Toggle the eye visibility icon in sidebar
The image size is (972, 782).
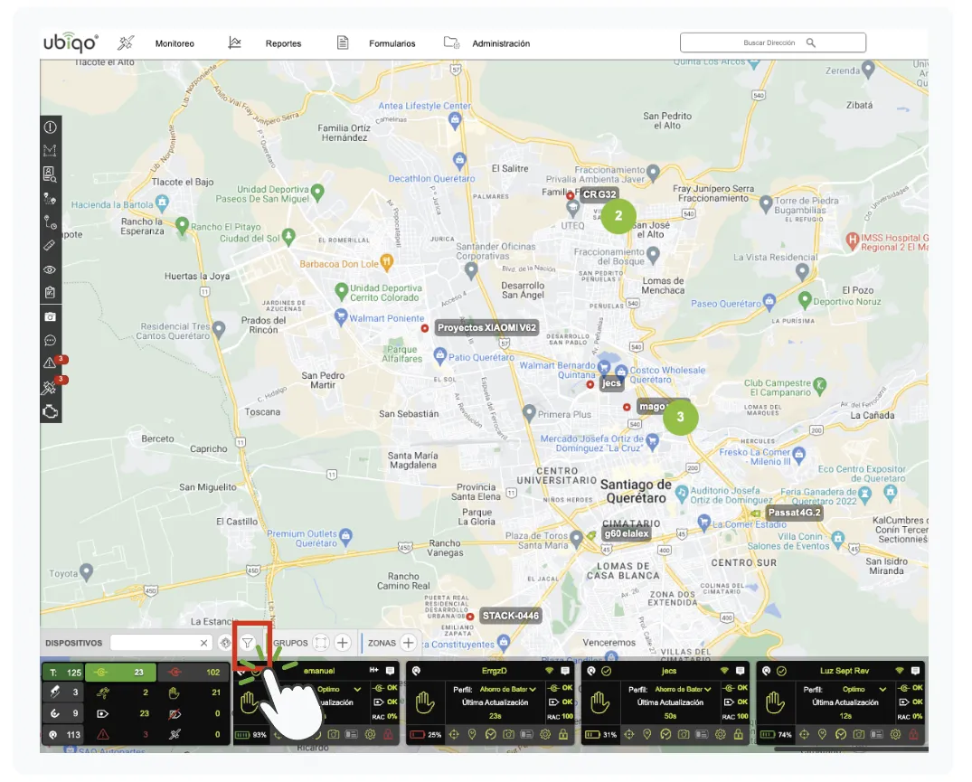(51, 269)
